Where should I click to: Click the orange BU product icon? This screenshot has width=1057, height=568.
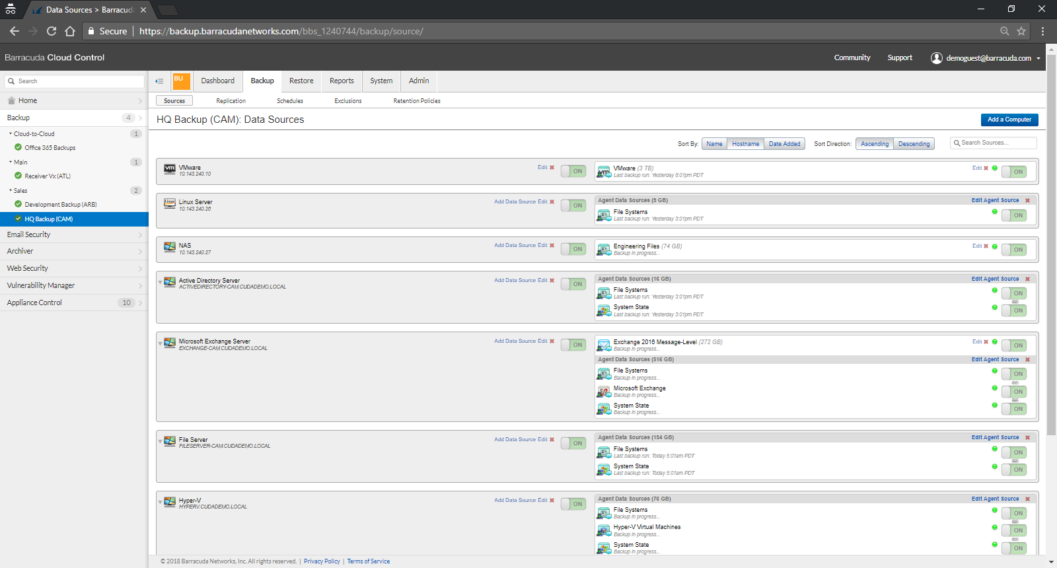click(181, 81)
